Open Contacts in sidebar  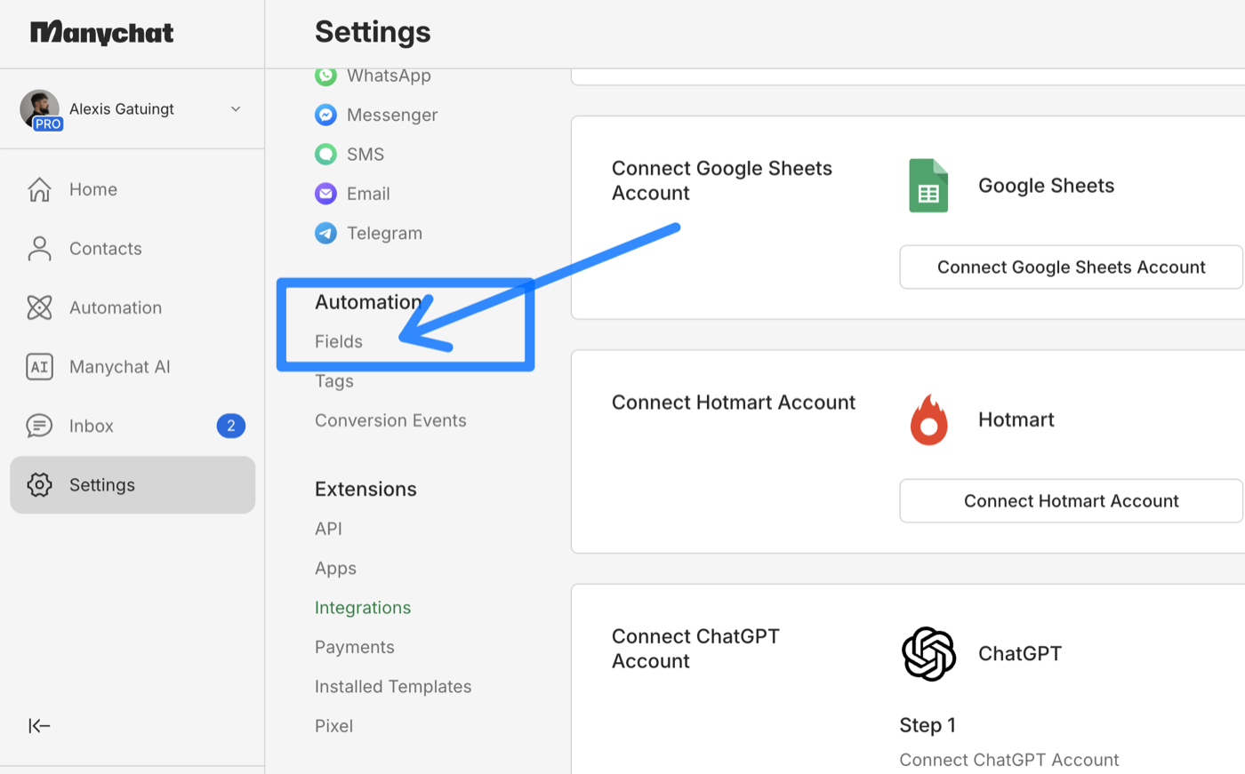coord(133,249)
